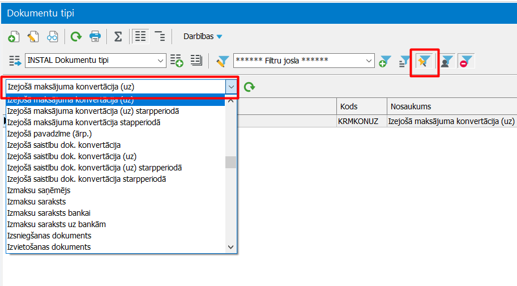Switch to the flat list view icon
Screen dimensions: 517x286
point(140,36)
